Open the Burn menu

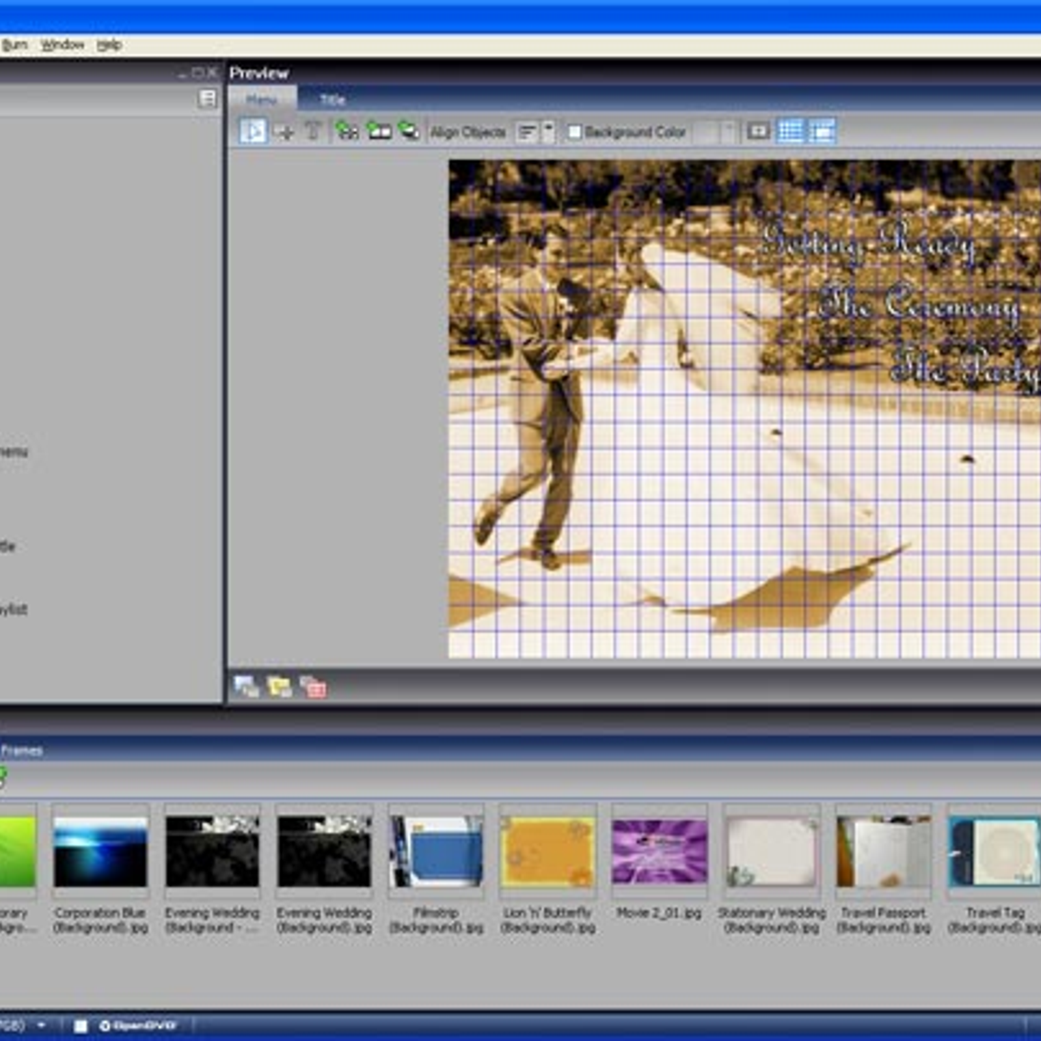click(14, 45)
